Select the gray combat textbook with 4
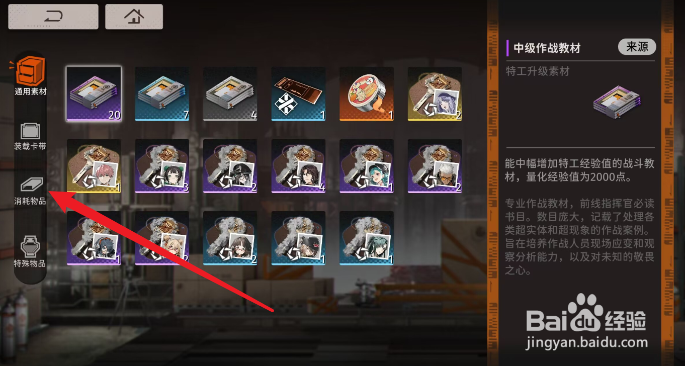Viewport: 685px width, 366px height. pos(230,94)
